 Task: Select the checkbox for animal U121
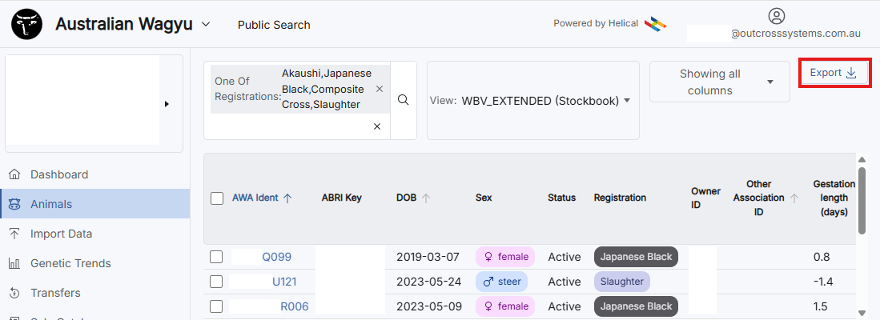(x=216, y=282)
